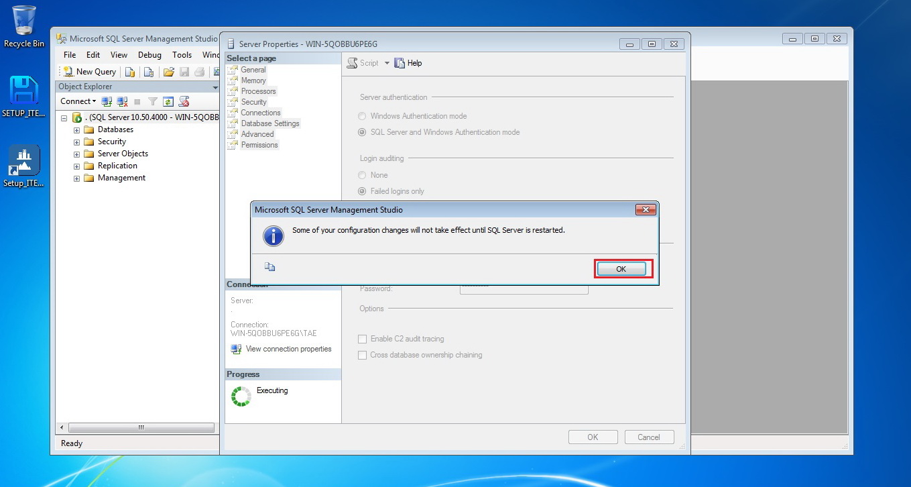Click the Object Explorer horizontal scrollbar

coord(141,427)
